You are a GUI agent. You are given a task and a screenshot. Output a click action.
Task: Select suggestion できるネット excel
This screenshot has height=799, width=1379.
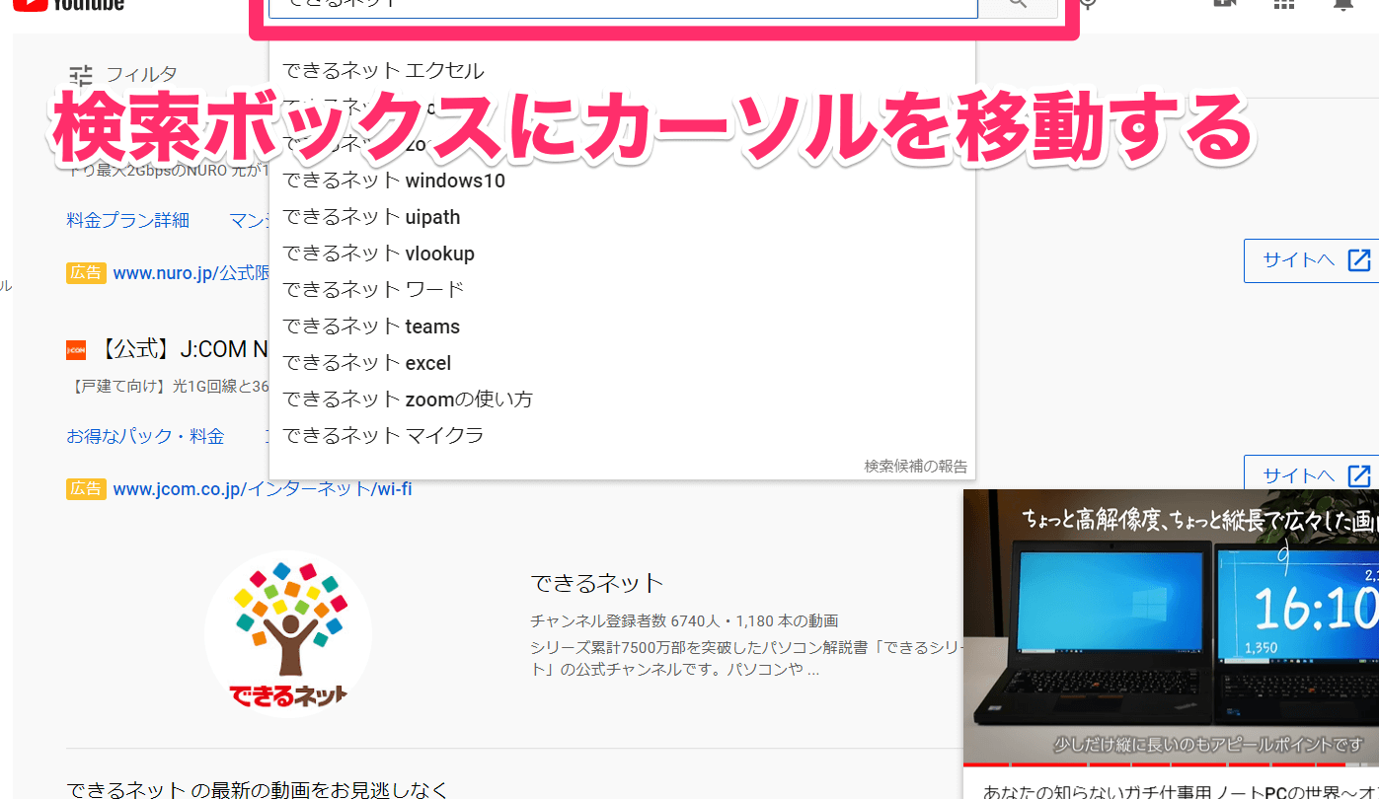(x=622, y=363)
